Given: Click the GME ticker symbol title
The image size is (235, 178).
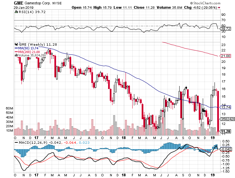Looking at the screenshot, I should coord(18,3).
